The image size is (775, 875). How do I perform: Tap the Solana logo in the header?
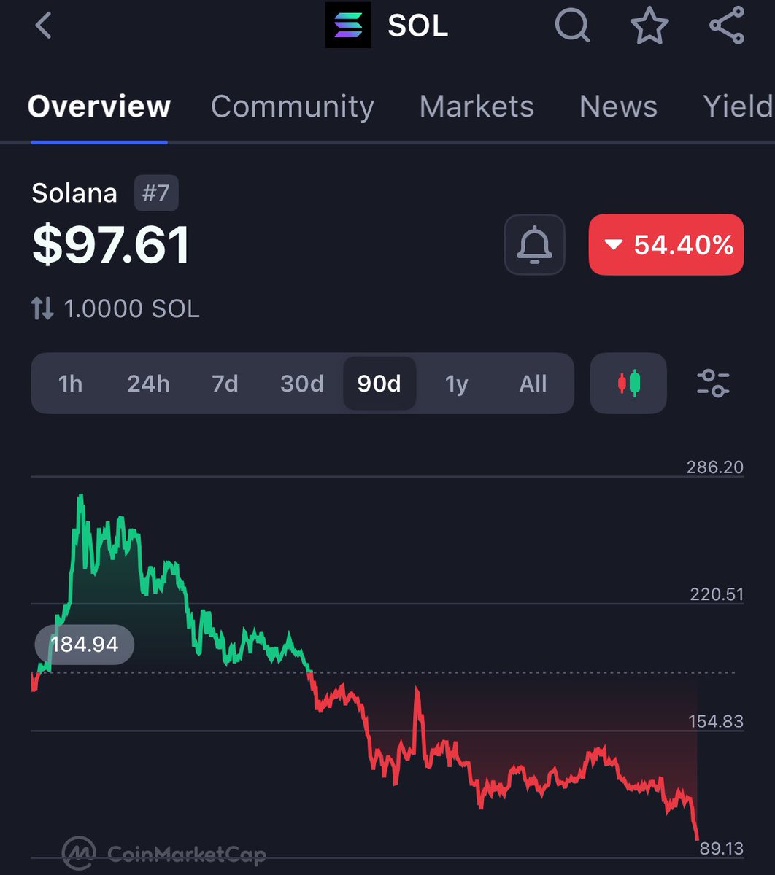click(348, 26)
